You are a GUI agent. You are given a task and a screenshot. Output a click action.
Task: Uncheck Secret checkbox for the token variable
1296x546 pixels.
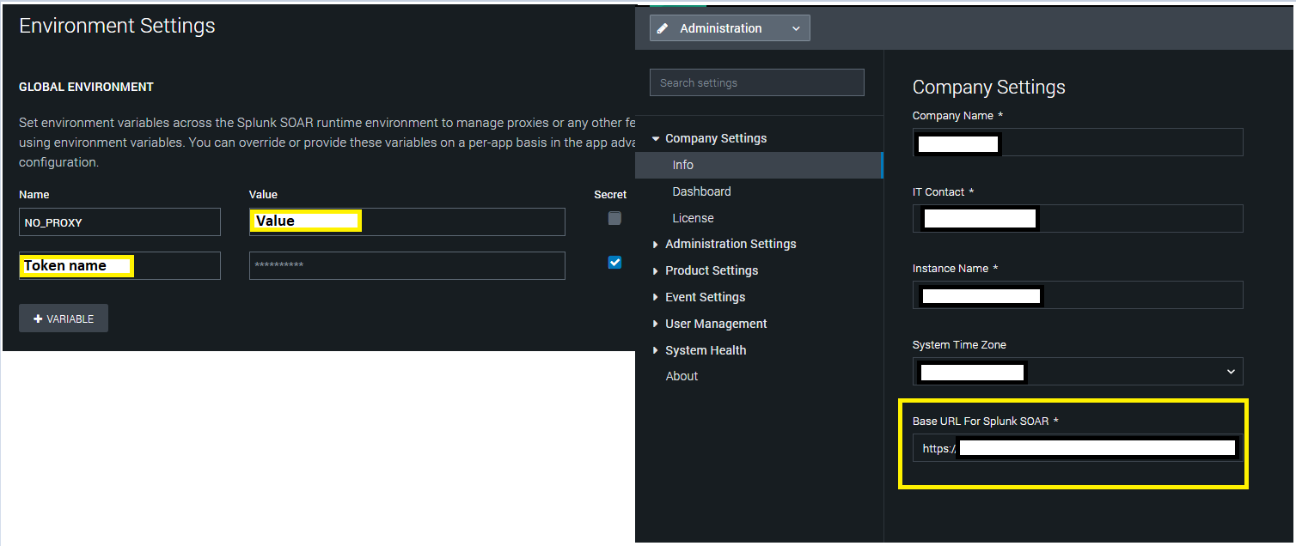(614, 263)
